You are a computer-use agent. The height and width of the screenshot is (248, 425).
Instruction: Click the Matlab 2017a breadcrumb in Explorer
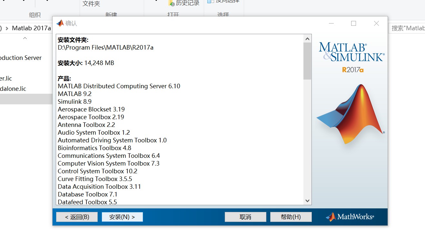[31, 28]
